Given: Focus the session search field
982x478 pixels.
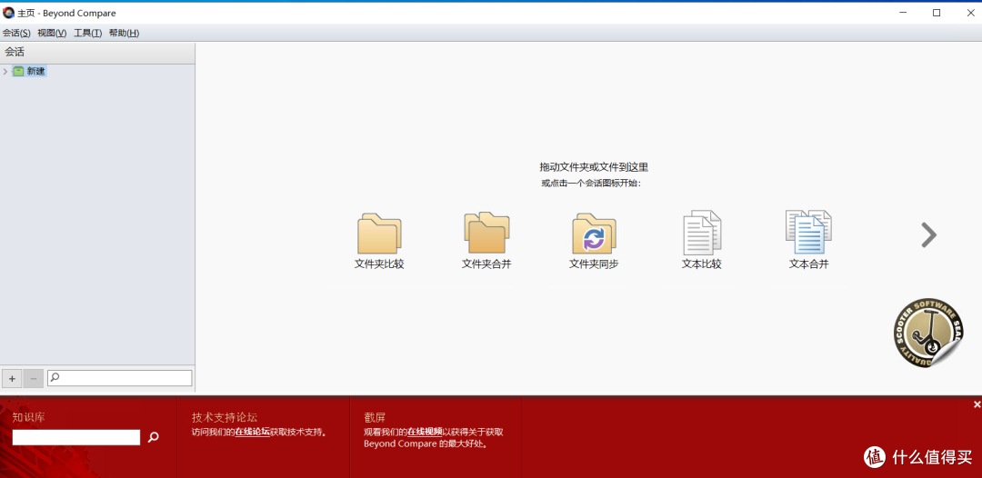Looking at the screenshot, I should pyautogui.click(x=120, y=378).
